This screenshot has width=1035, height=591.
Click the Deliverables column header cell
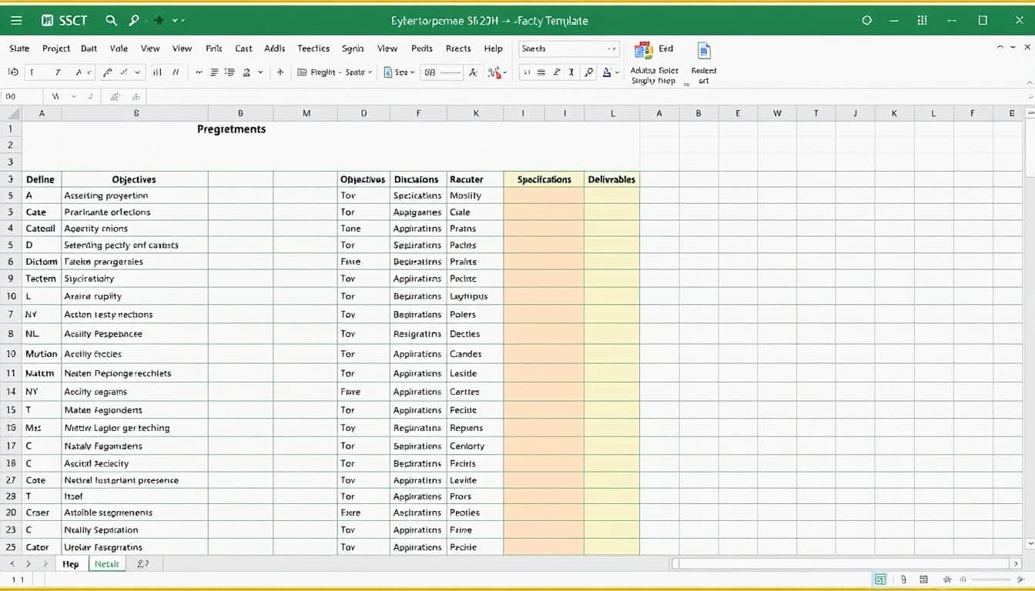point(611,179)
